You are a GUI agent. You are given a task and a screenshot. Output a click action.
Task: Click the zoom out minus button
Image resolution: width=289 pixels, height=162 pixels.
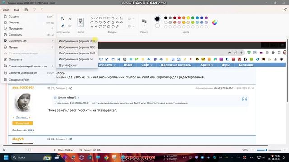pyautogui.click(x=253, y=150)
